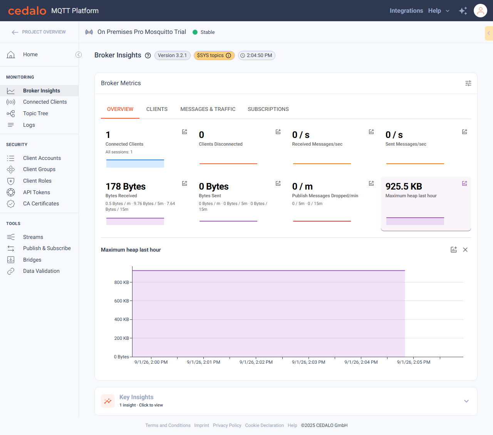Click the $SYS topics info badge
Screen dimensions: 493x435
point(214,55)
